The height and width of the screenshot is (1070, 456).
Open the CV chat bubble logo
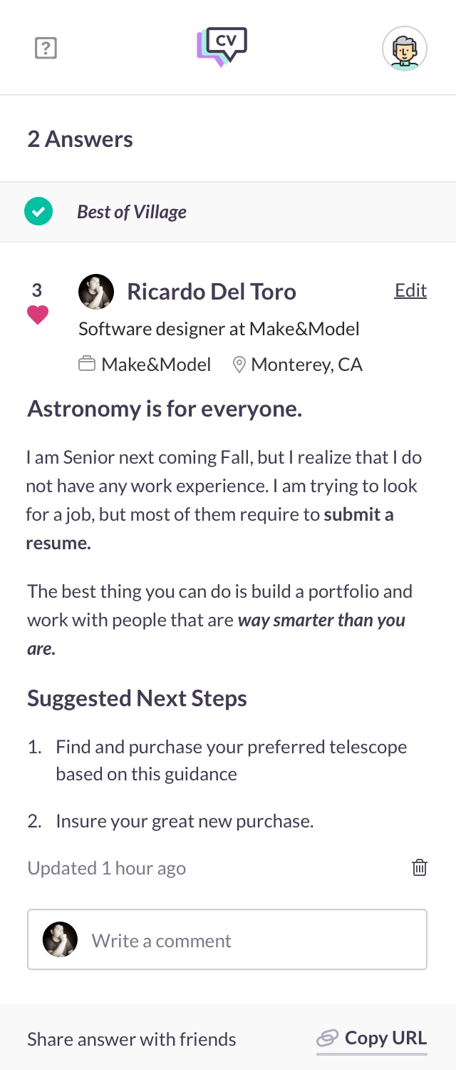pyautogui.click(x=222, y=47)
